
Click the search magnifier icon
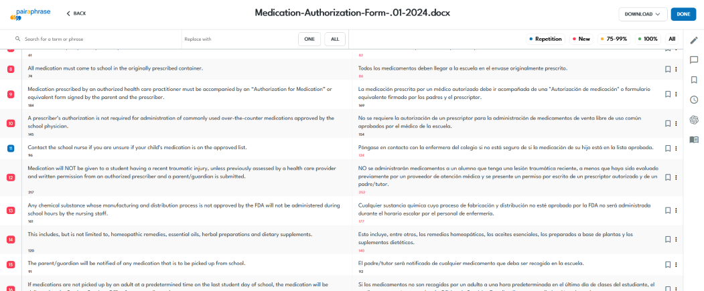click(x=18, y=39)
